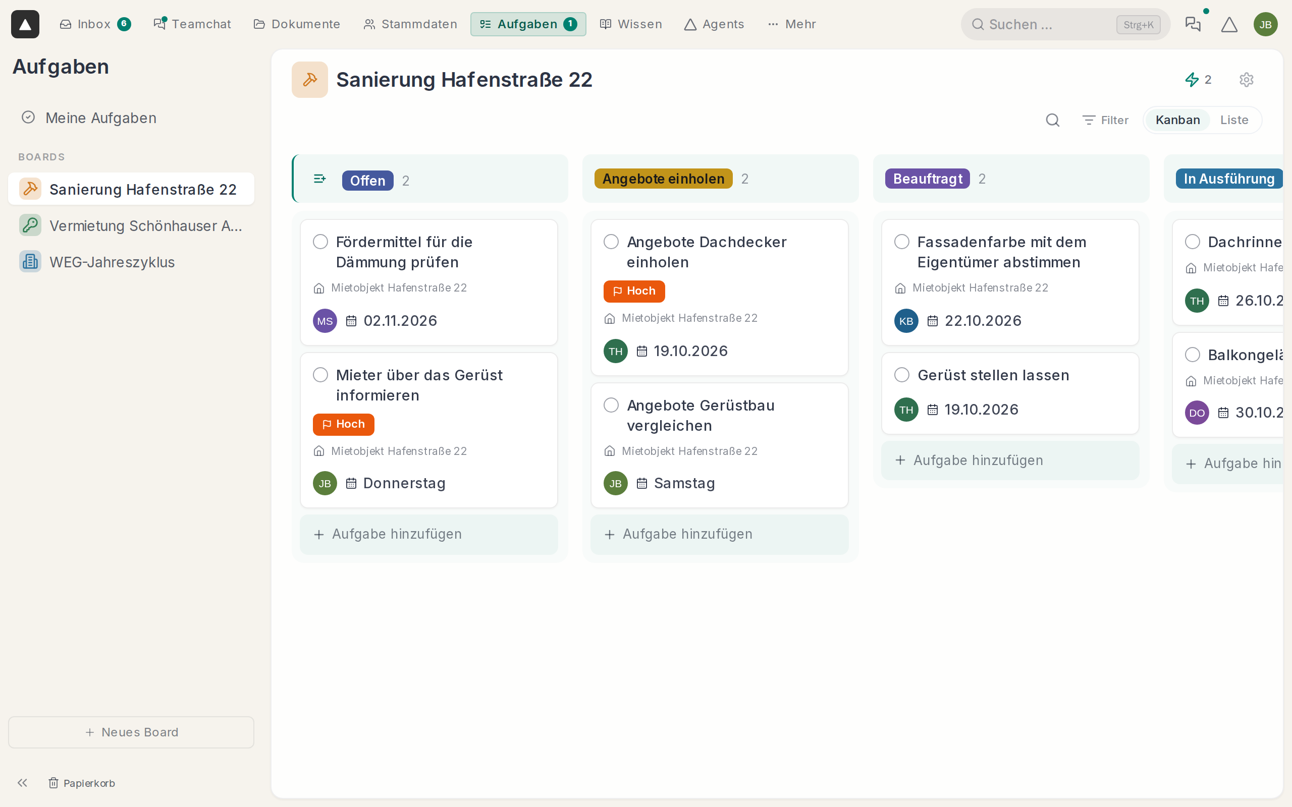1292x807 pixels.
Task: Go to Teamchat
Action: click(192, 24)
